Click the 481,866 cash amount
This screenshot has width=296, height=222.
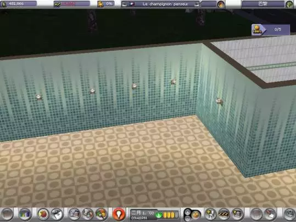(16, 4)
